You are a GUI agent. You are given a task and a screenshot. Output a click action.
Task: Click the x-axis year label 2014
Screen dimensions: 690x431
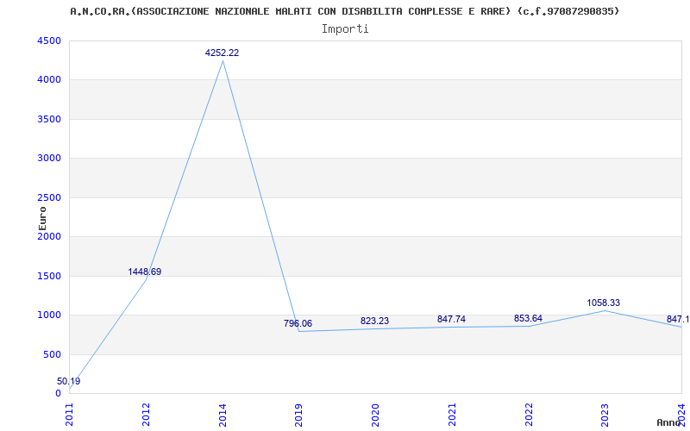[223, 415]
